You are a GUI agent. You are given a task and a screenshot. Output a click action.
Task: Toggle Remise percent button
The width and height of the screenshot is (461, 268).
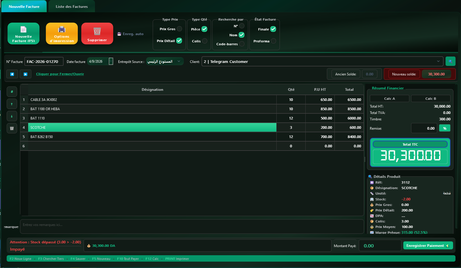click(x=445, y=128)
